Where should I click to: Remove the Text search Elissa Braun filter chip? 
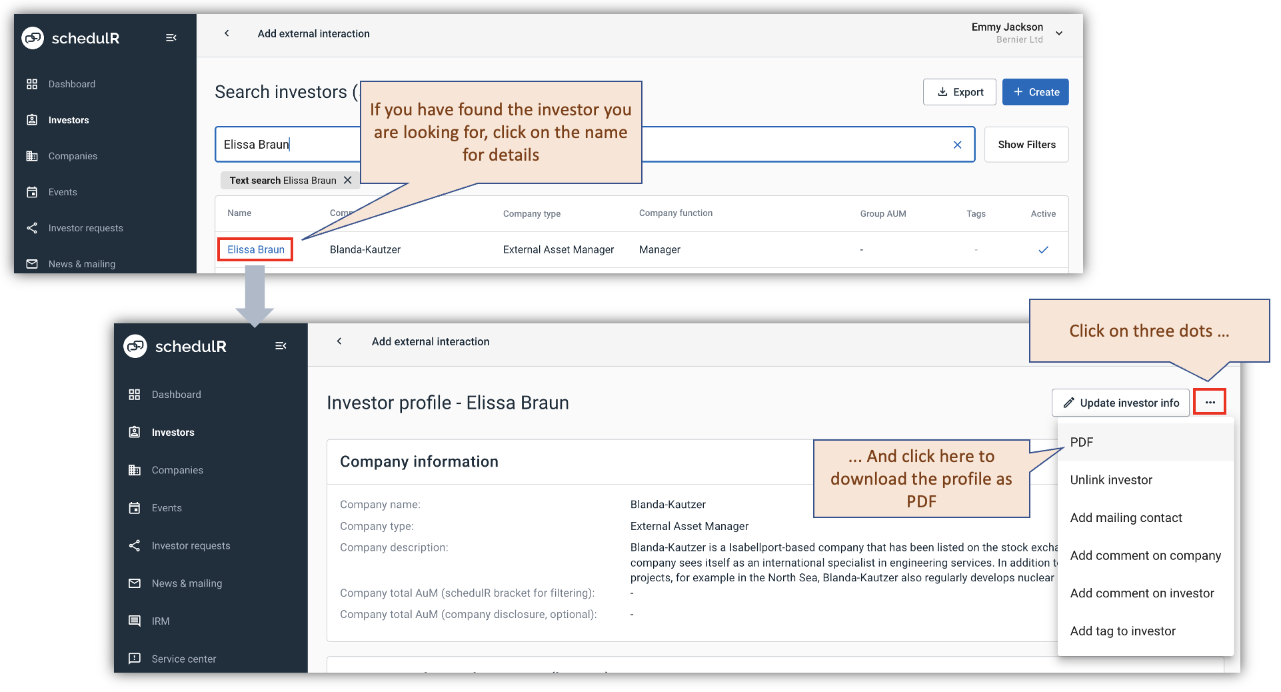pyautogui.click(x=347, y=179)
